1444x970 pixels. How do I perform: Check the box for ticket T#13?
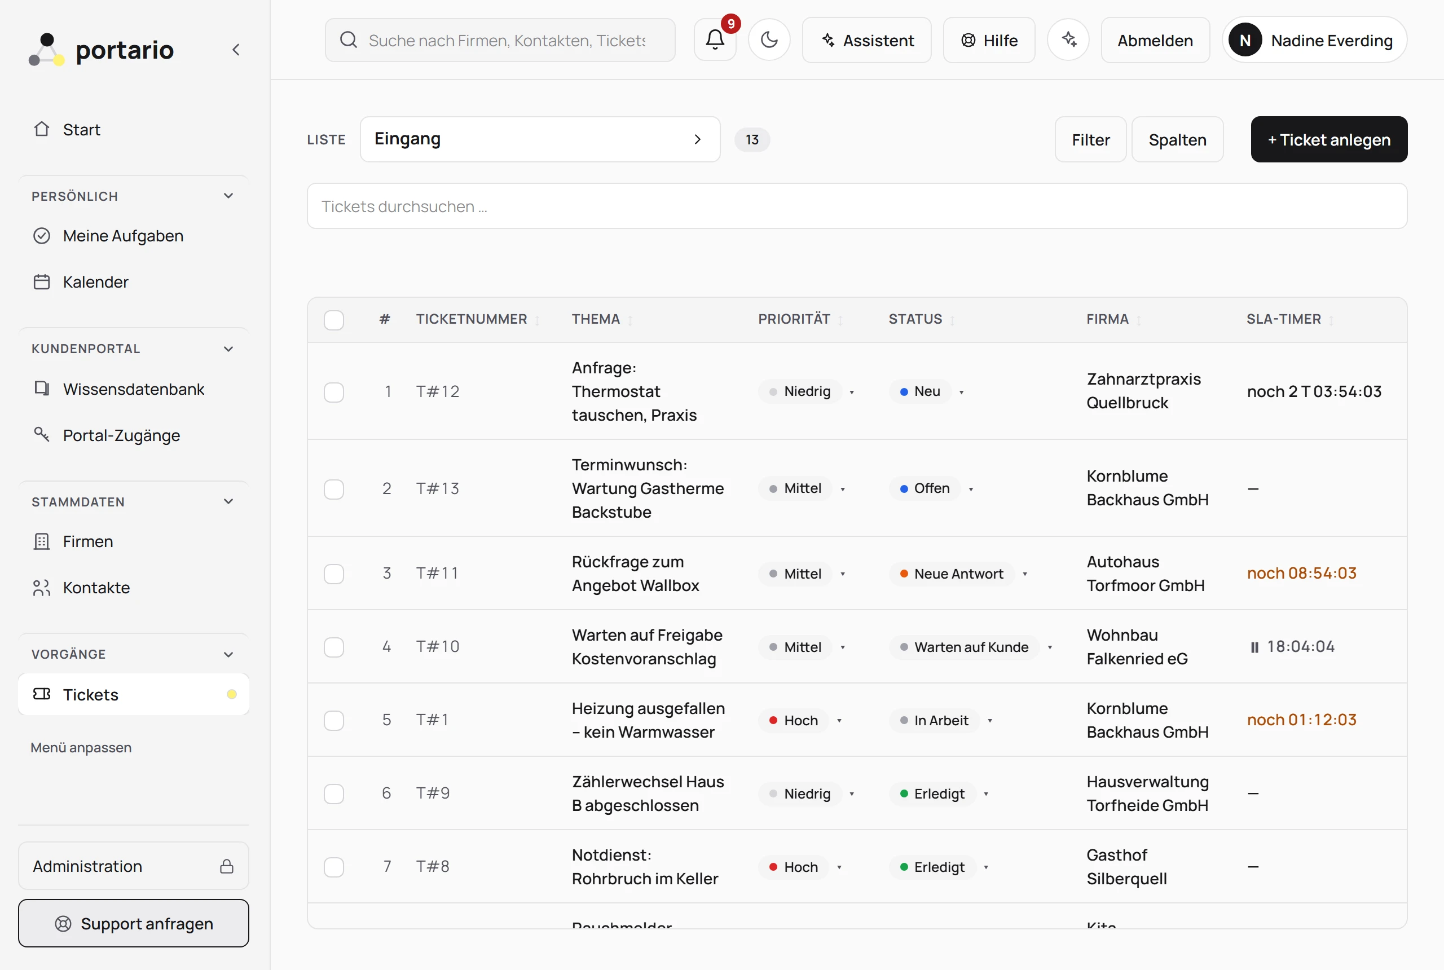334,489
